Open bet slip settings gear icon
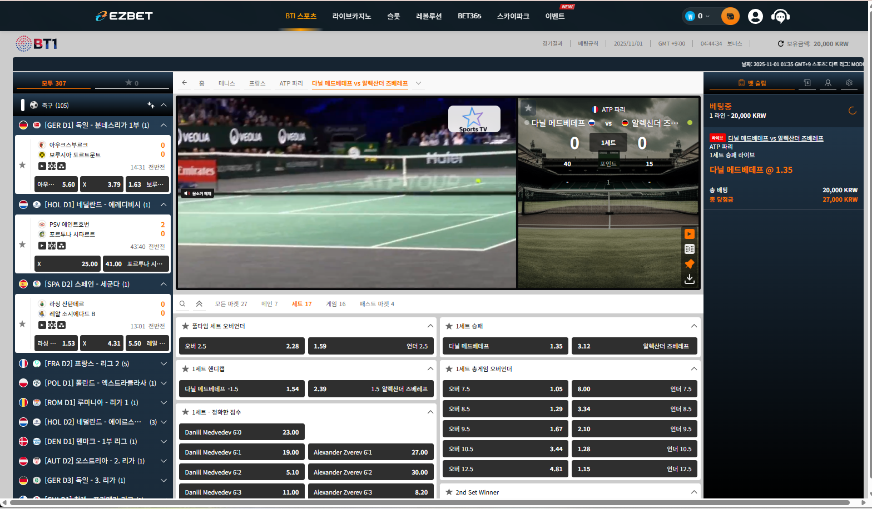This screenshot has width=872, height=509. tap(849, 83)
